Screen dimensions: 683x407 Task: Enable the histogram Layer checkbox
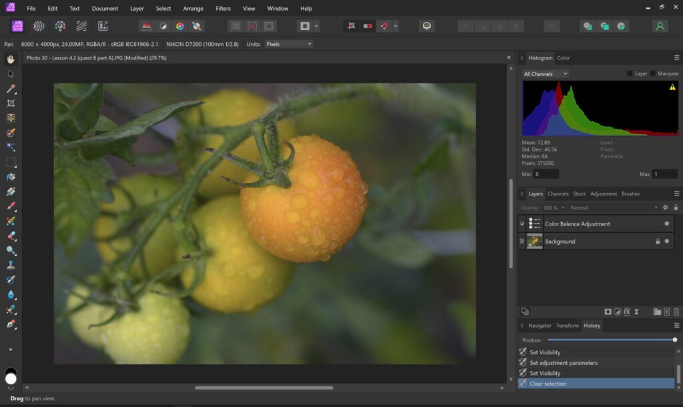tap(630, 74)
